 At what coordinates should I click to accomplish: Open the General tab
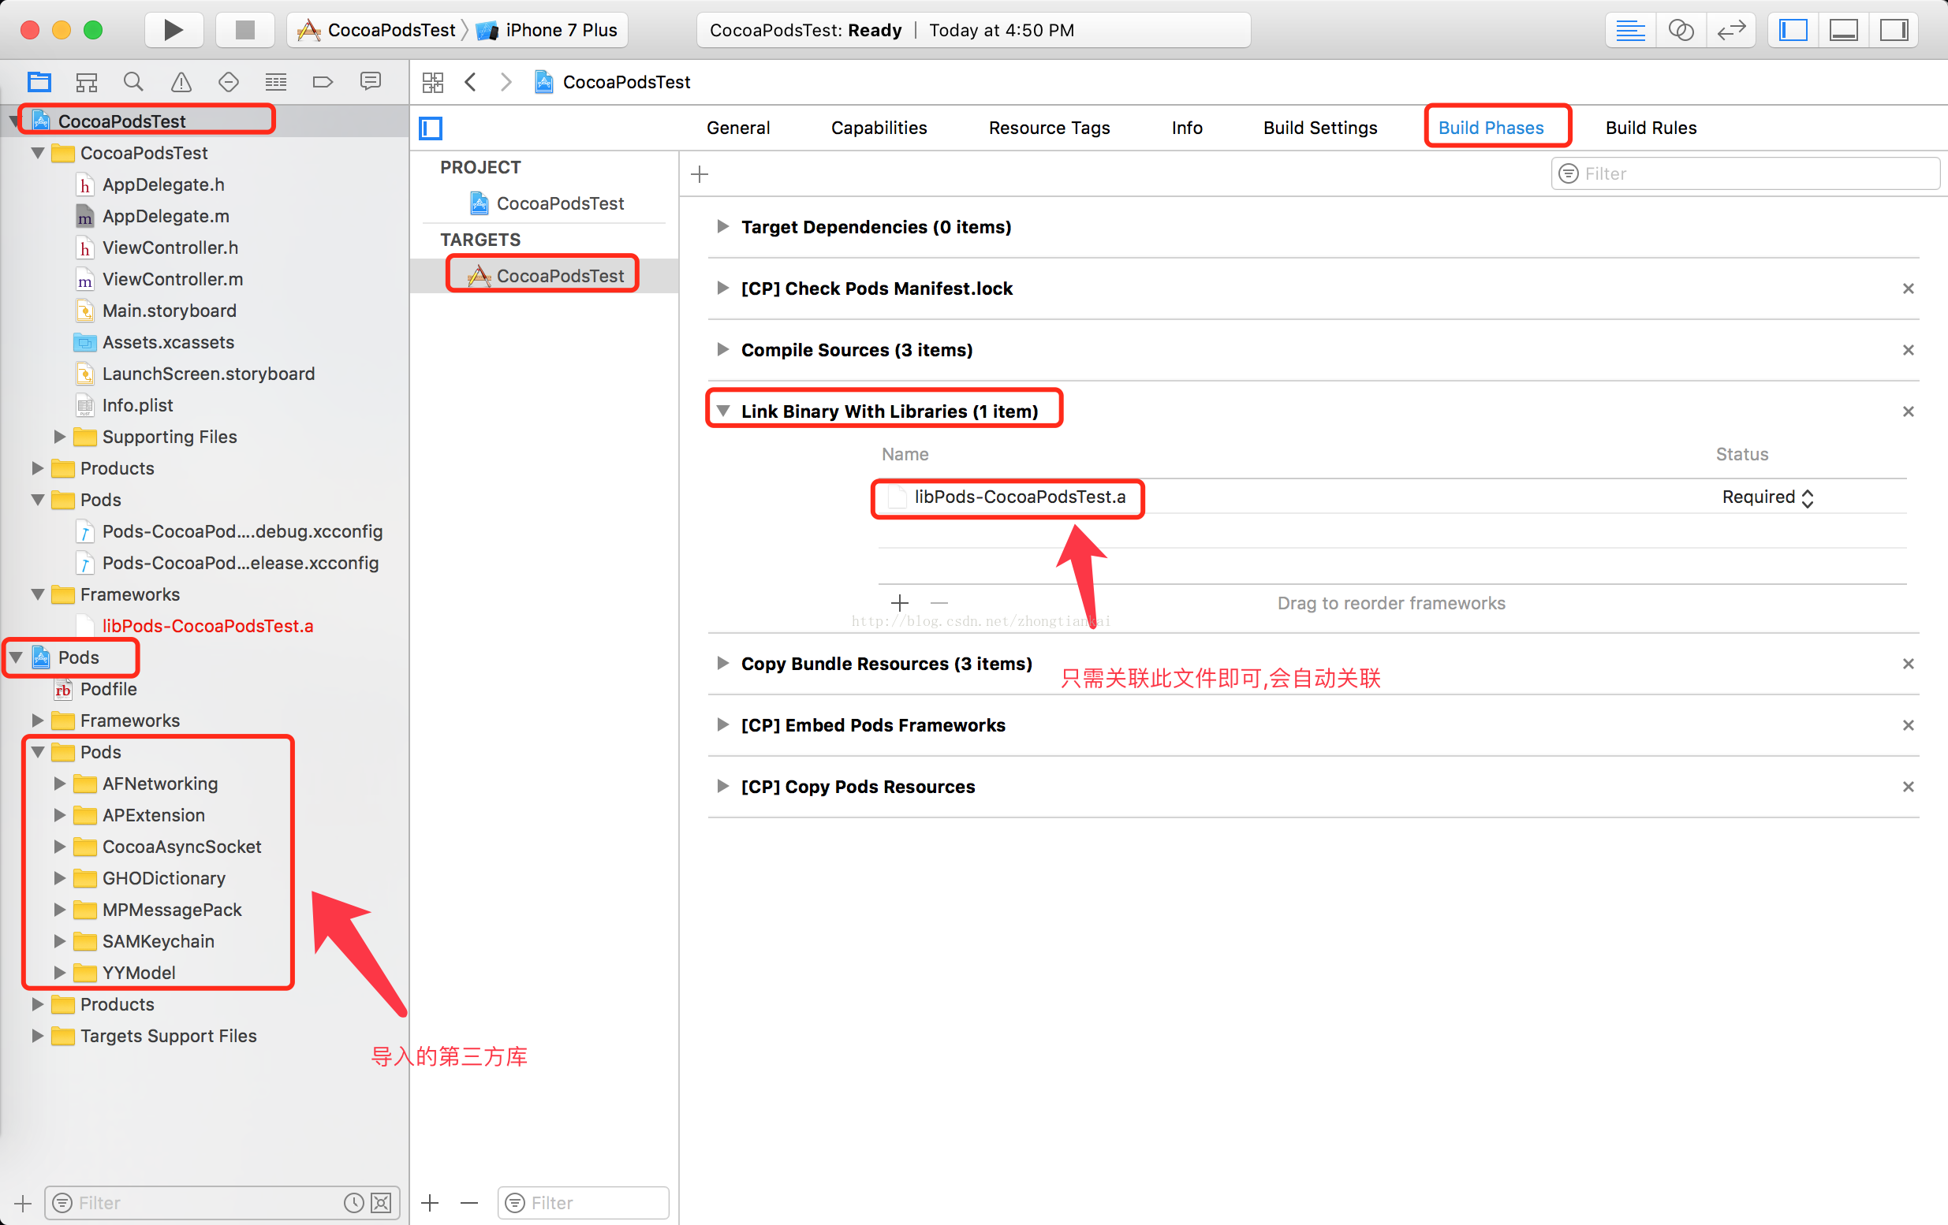[737, 128]
